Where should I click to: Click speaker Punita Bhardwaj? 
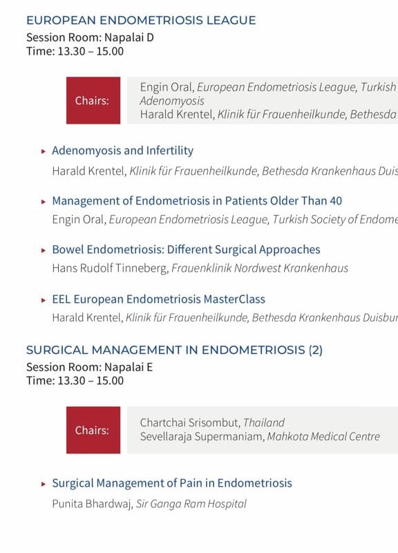pos(93,504)
